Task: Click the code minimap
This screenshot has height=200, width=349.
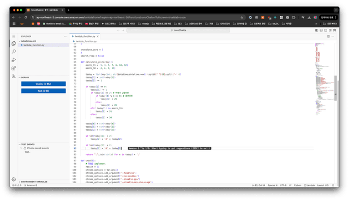Action: point(324,79)
